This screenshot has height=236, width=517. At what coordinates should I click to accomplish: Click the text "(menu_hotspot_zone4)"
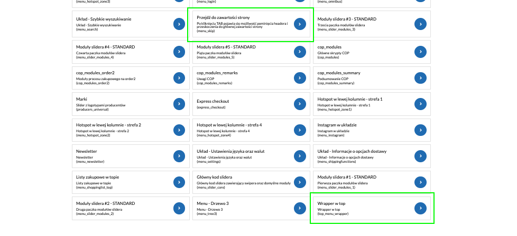click(x=214, y=135)
